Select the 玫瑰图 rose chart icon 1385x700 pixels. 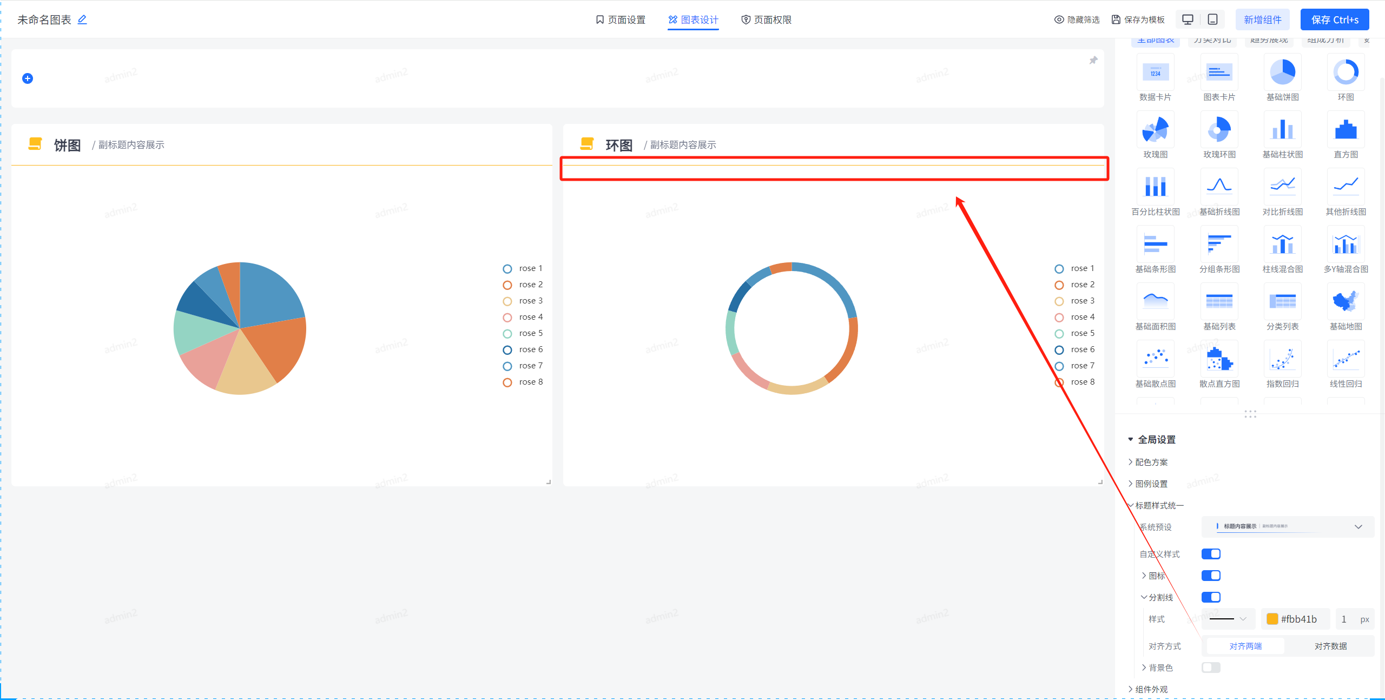tap(1155, 130)
